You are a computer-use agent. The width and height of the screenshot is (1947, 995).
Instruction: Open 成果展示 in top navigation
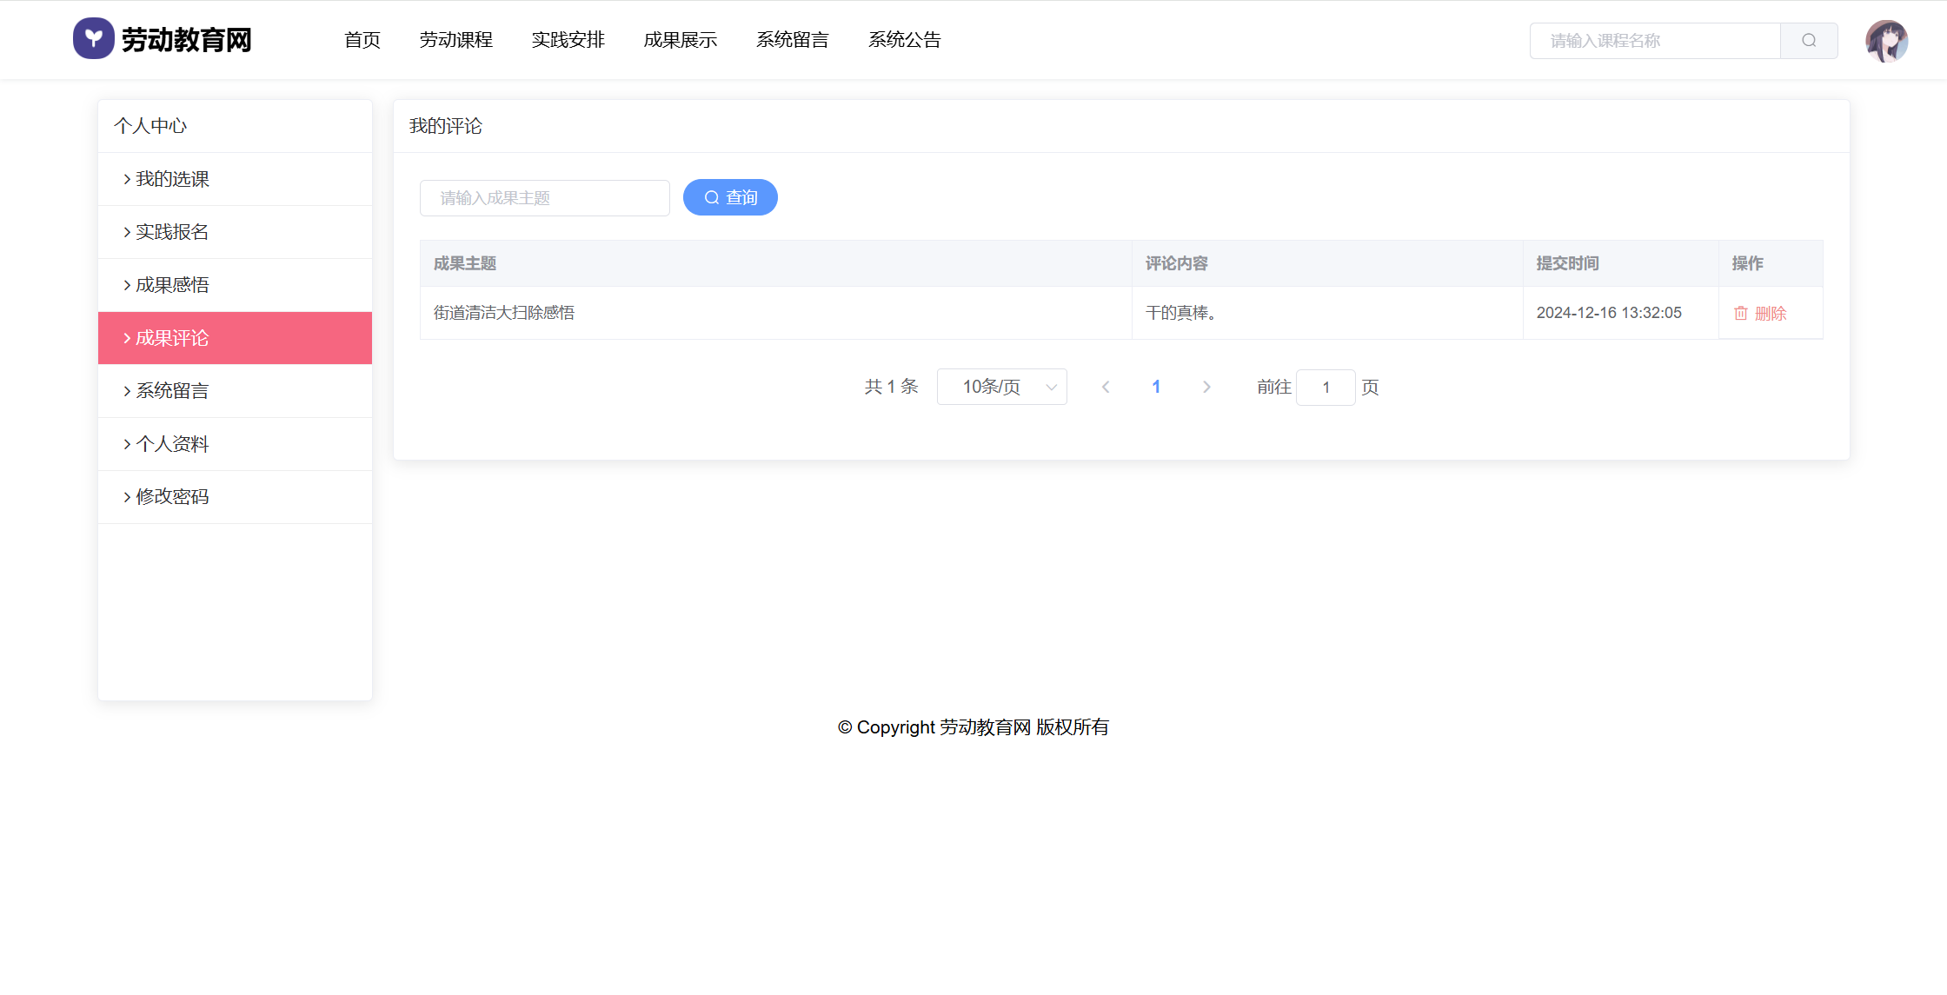pos(680,40)
